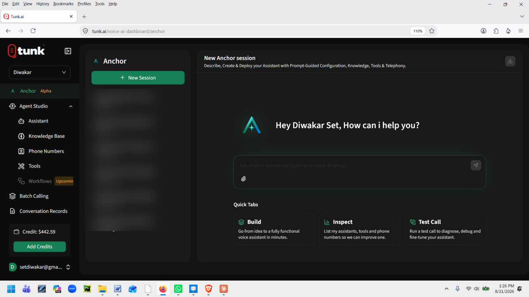Open the Extensions puzzle icon
This screenshot has width=529, height=297.
[496, 31]
